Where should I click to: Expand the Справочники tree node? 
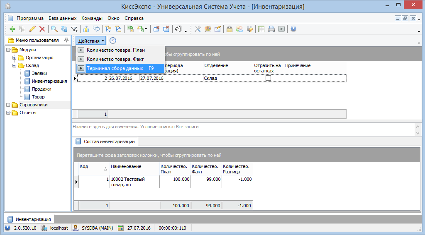coord(8,105)
